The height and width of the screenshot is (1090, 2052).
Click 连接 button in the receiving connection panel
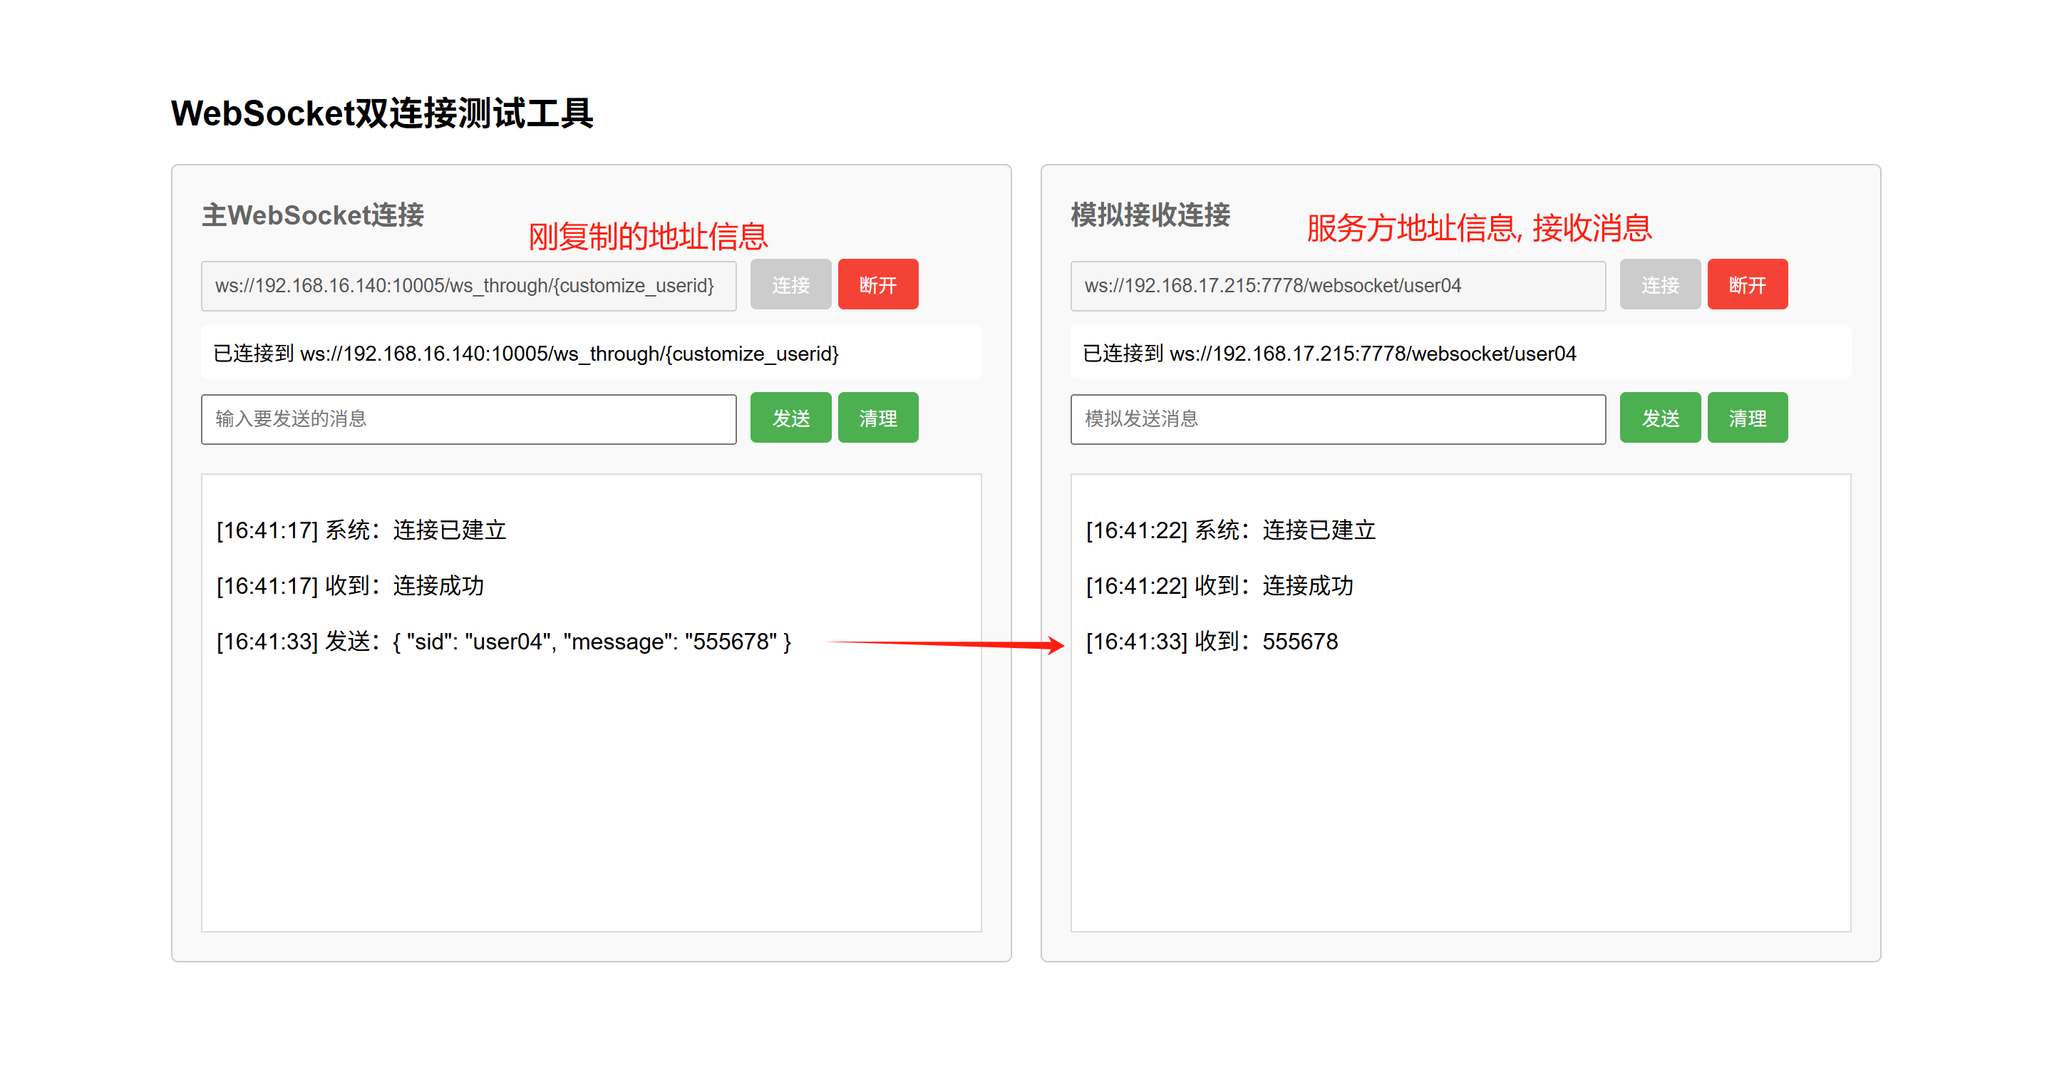tap(1659, 284)
